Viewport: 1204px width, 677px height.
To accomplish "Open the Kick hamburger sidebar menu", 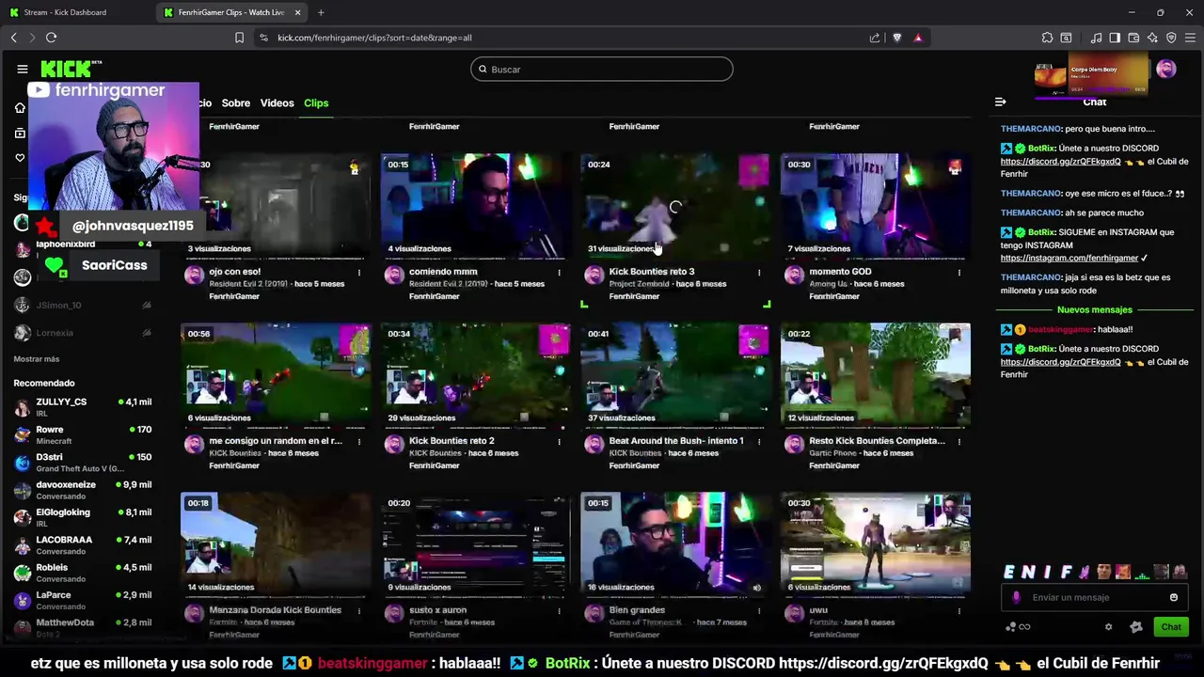I will tap(23, 69).
